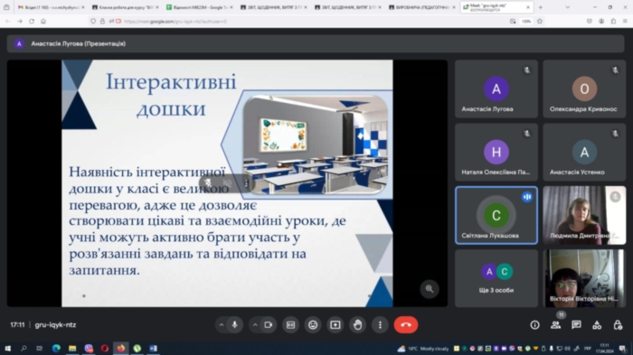The image size is (633, 355).
Task: Toggle the microphone in the Meet controls
Action: [234, 325]
